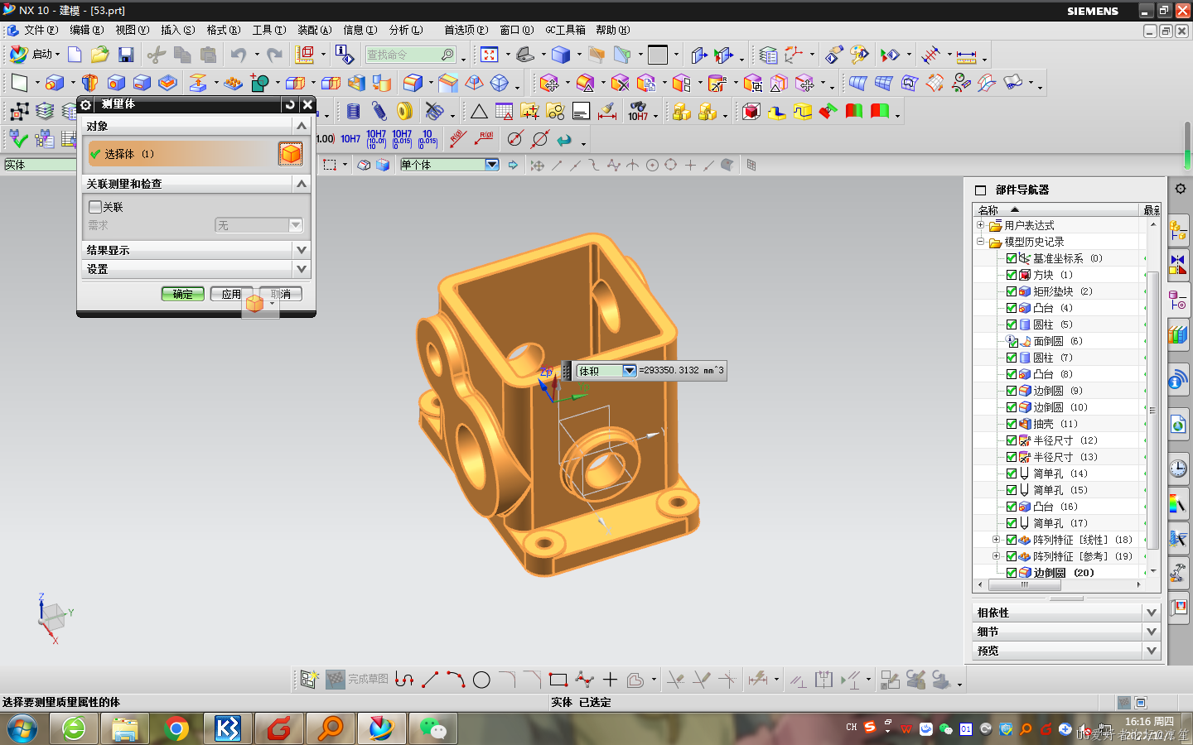Select the sketch Circle tool
Screen dimensions: 1193x745
pyautogui.click(x=481, y=680)
